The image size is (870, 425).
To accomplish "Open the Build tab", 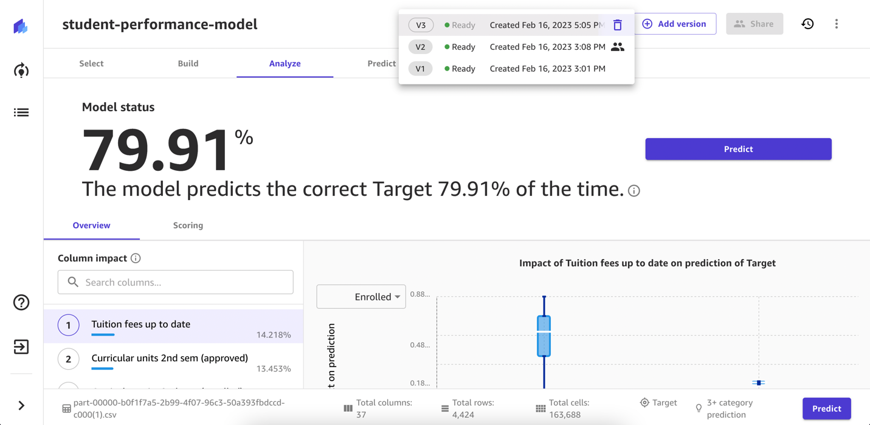I will click(x=188, y=63).
